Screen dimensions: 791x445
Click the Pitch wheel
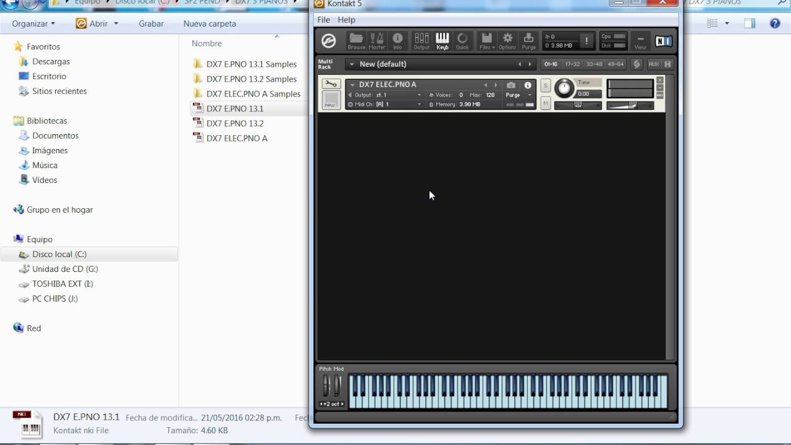[326, 386]
